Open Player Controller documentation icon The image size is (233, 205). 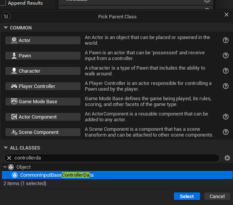[225, 86]
